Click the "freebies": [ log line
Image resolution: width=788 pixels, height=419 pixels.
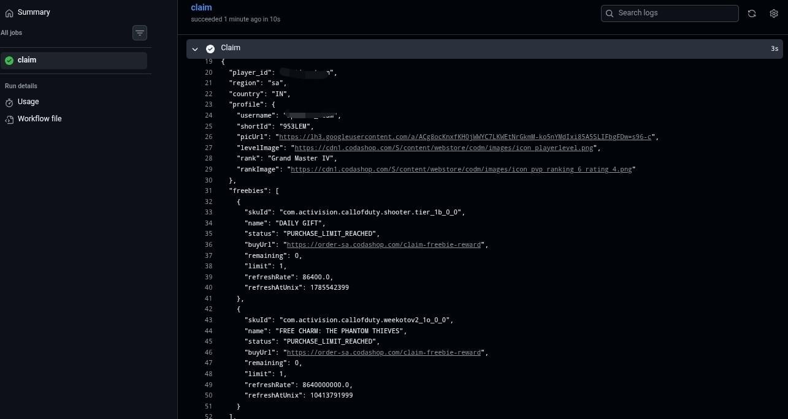click(254, 191)
